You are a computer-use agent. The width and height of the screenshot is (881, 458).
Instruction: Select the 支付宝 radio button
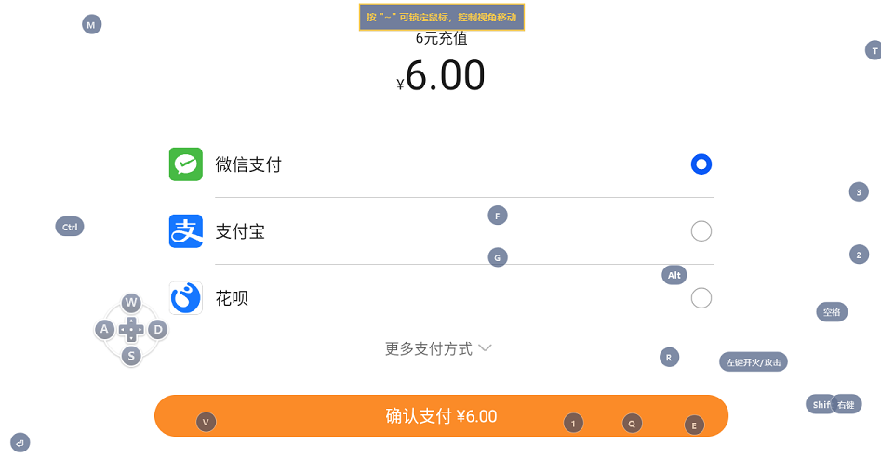click(701, 231)
